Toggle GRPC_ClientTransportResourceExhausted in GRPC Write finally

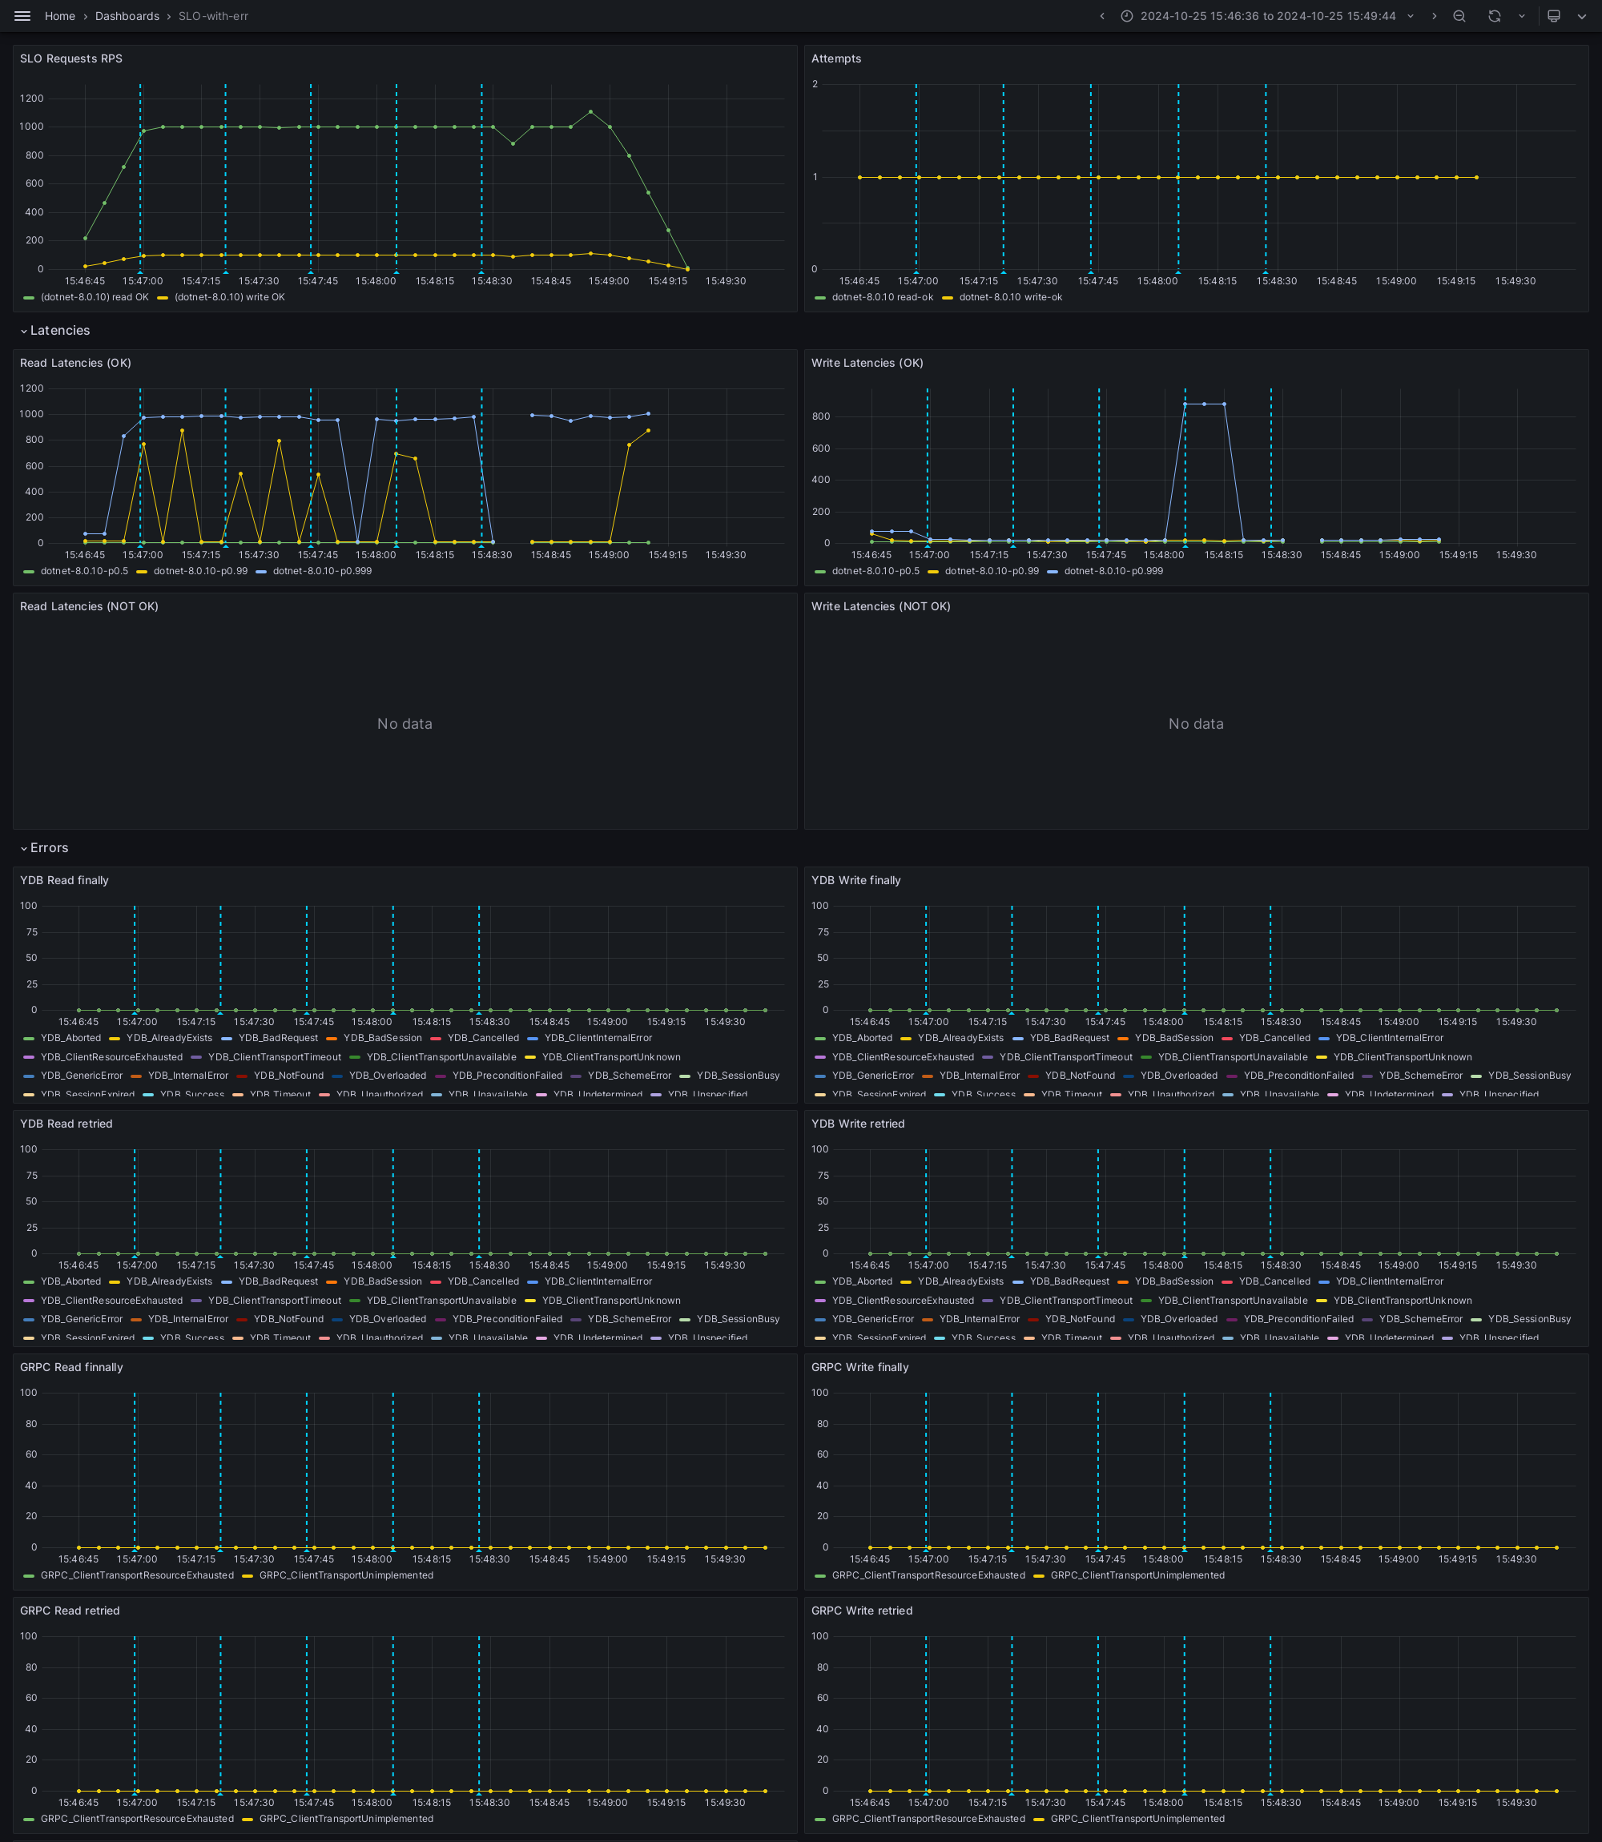929,1575
